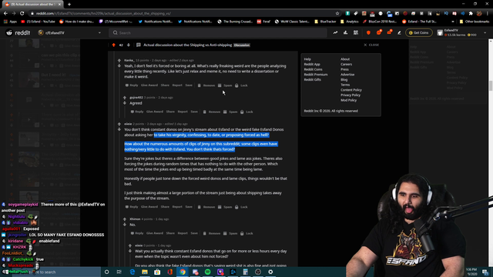Click Remove under the 'Agreed' comment
Viewport: 493px width, 277px height.
(212, 112)
